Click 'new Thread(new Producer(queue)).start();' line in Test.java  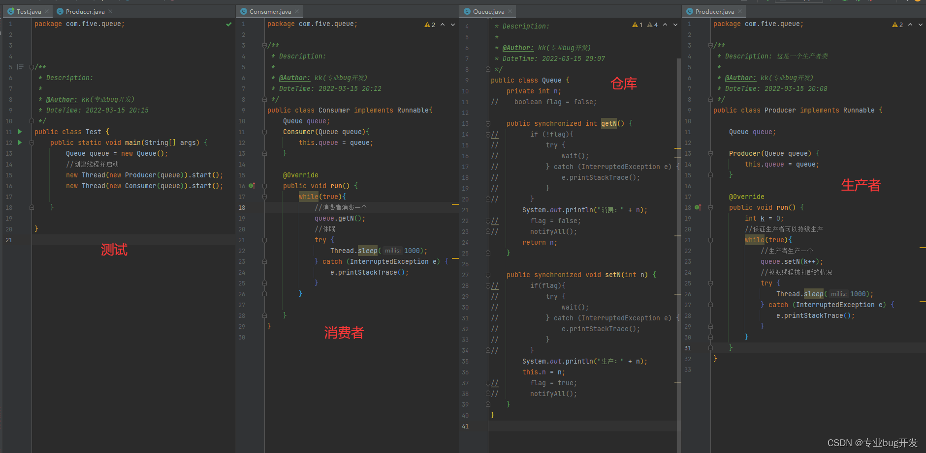pyautogui.click(x=144, y=175)
